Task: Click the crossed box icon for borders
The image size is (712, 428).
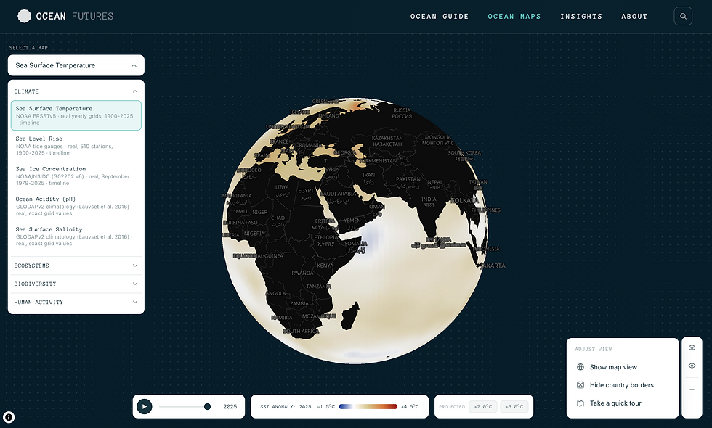Action: pyautogui.click(x=580, y=385)
